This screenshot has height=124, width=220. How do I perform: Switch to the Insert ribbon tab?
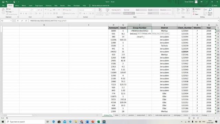(31, 6)
